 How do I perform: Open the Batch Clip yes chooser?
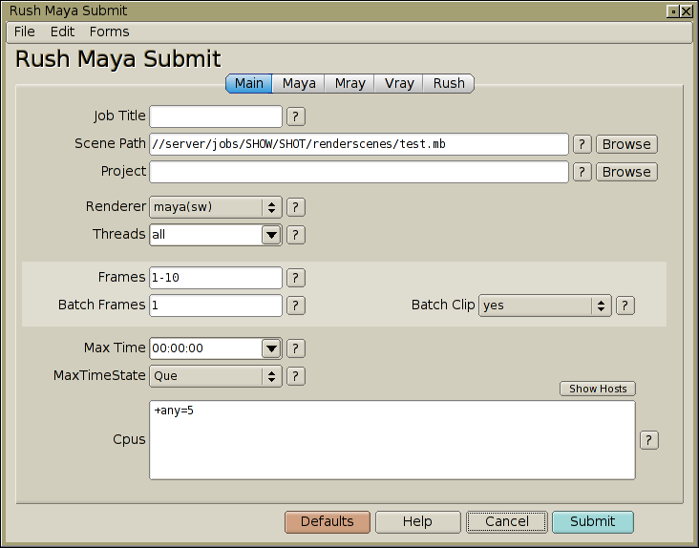(x=544, y=306)
